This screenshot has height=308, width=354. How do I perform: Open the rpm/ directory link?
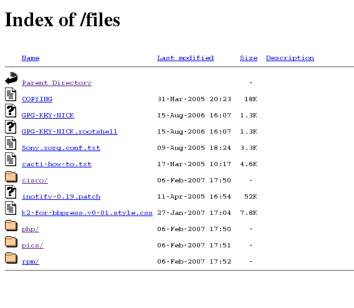click(31, 262)
